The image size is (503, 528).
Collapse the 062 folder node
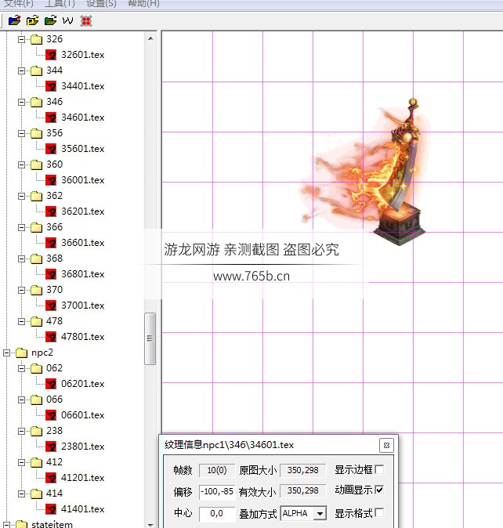click(22, 368)
